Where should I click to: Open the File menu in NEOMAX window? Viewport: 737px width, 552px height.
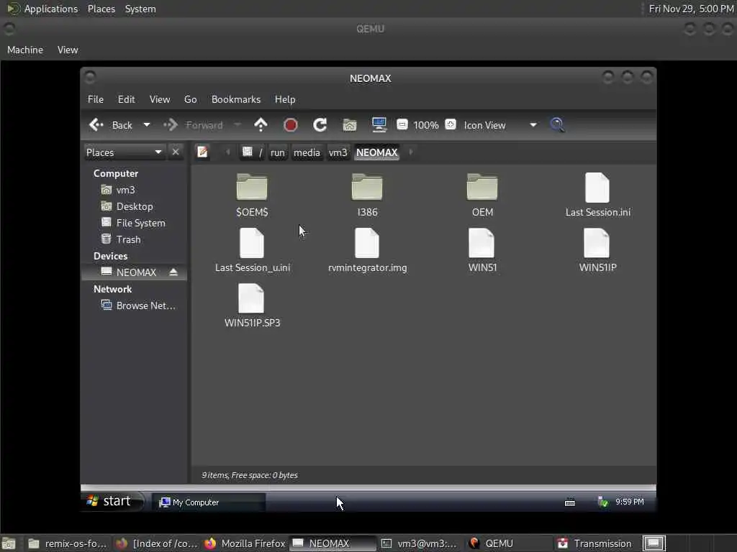96,99
